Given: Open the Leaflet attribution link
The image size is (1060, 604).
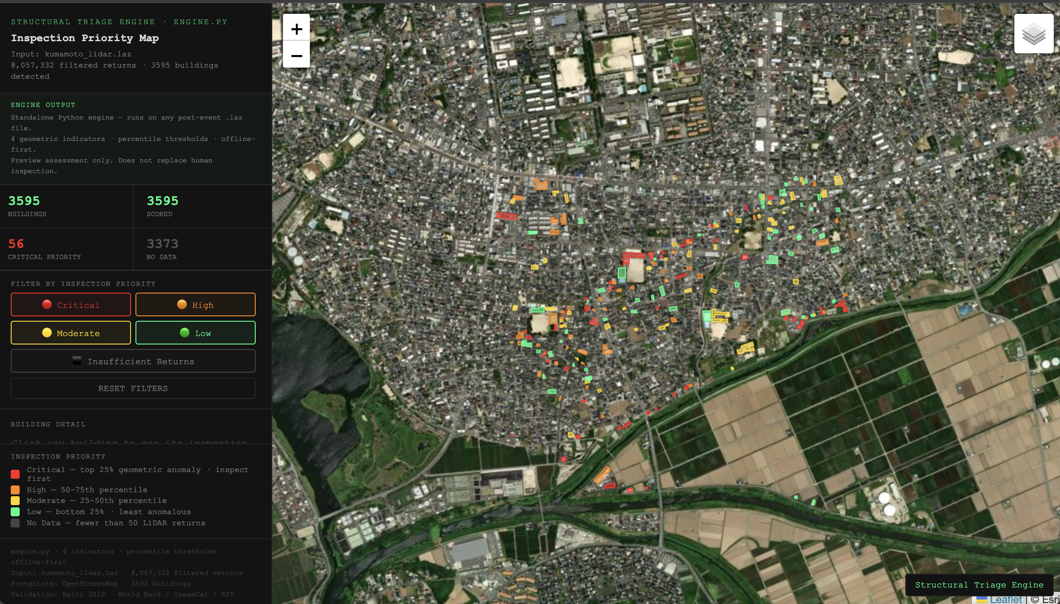Looking at the screenshot, I should pos(1006,600).
